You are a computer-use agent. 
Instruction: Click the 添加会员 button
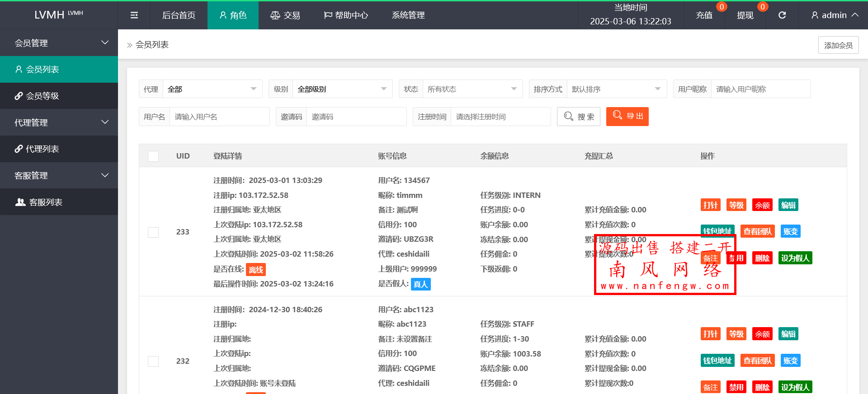coord(838,45)
